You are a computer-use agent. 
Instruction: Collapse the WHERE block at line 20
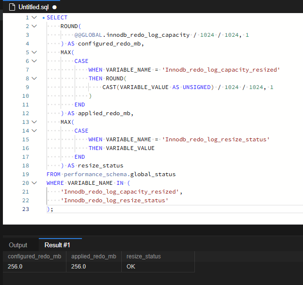34,183
